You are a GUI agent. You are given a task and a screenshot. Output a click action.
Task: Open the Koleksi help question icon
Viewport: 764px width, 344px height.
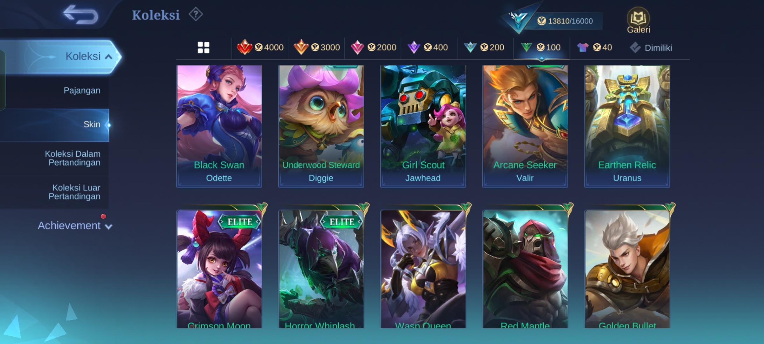(x=195, y=15)
